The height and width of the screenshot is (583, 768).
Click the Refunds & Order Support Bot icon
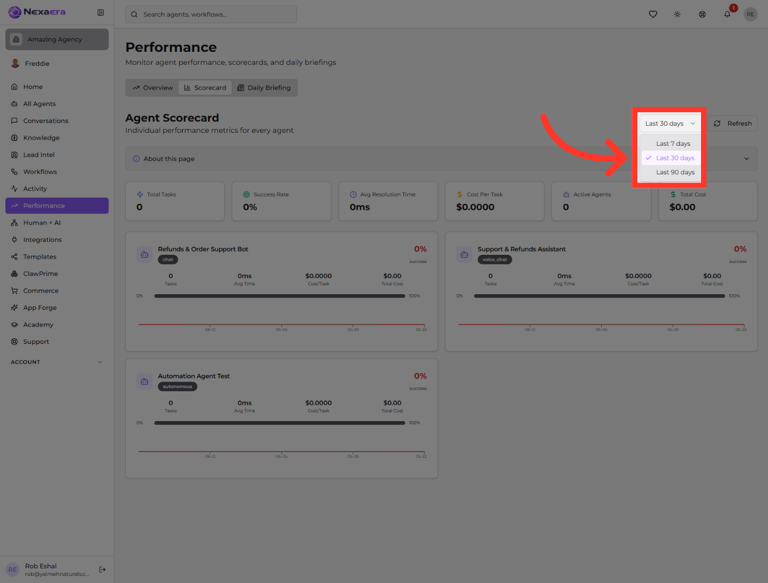(144, 254)
